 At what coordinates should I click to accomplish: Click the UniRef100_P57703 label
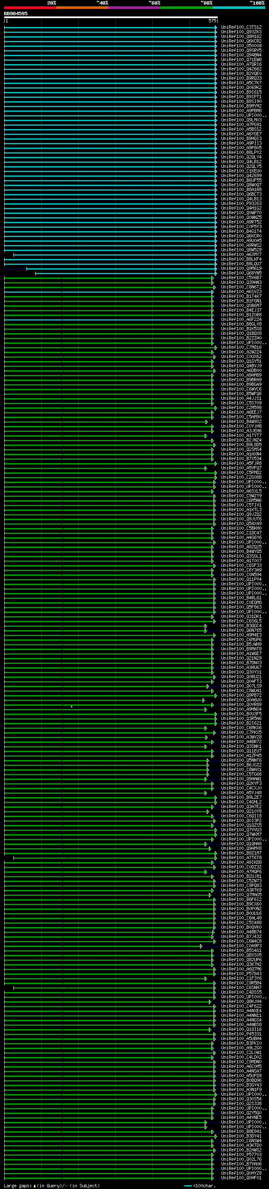(241, 1155)
